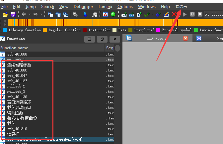Jump back with the left arrow icon
Viewport: 223px width, 144px height.
(x=24, y=14)
